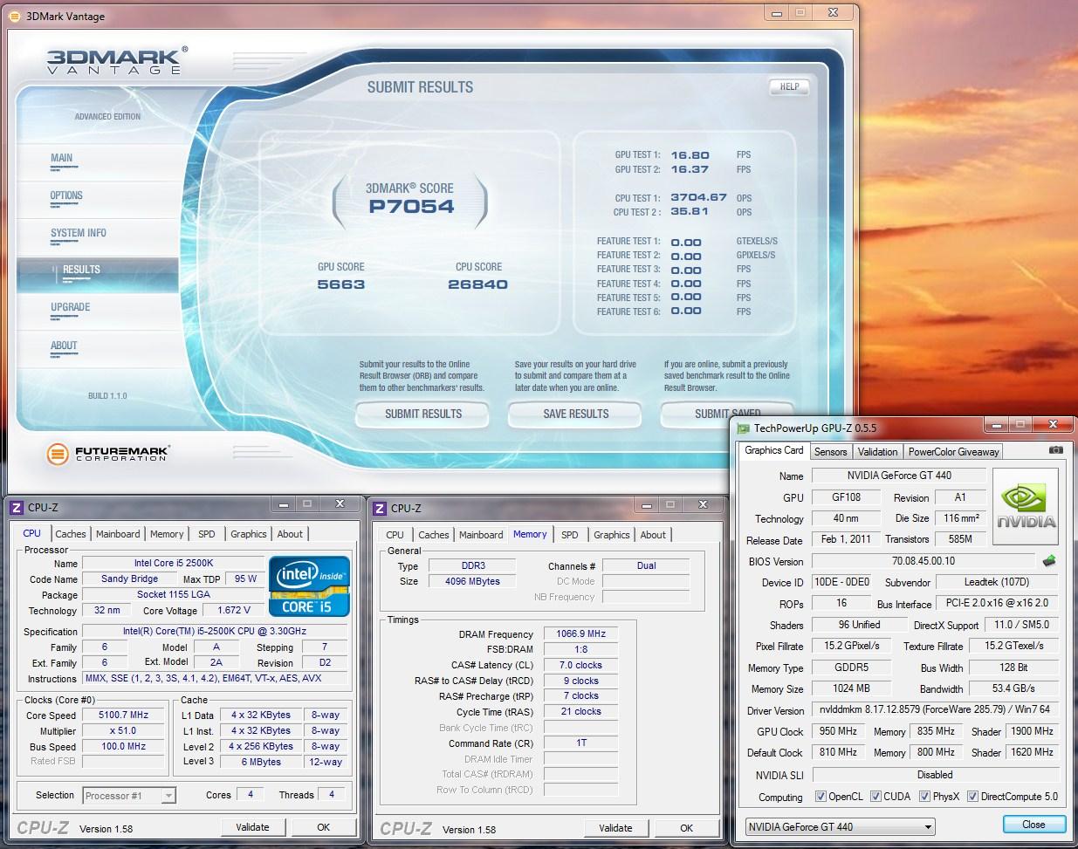Click the DRAM Frequency value 1066.9 MHz
The image size is (1078, 849).
(x=581, y=633)
